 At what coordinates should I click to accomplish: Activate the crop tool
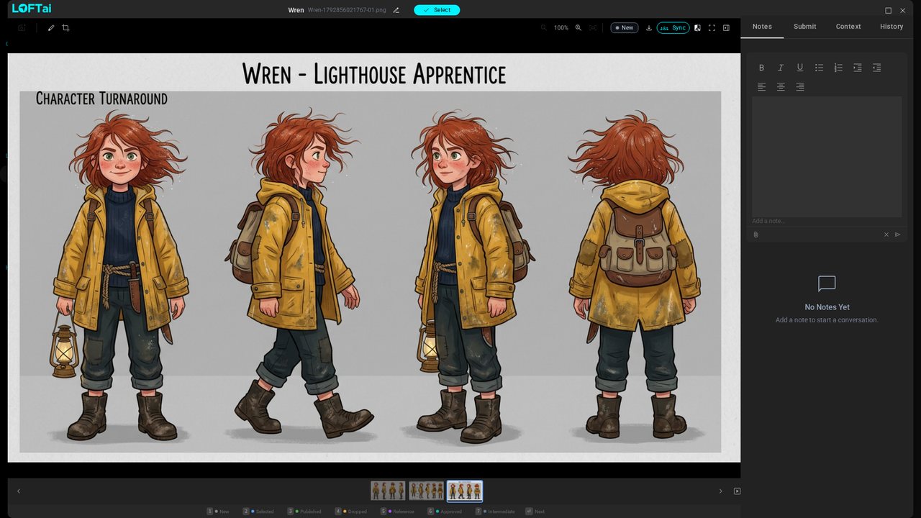point(65,28)
